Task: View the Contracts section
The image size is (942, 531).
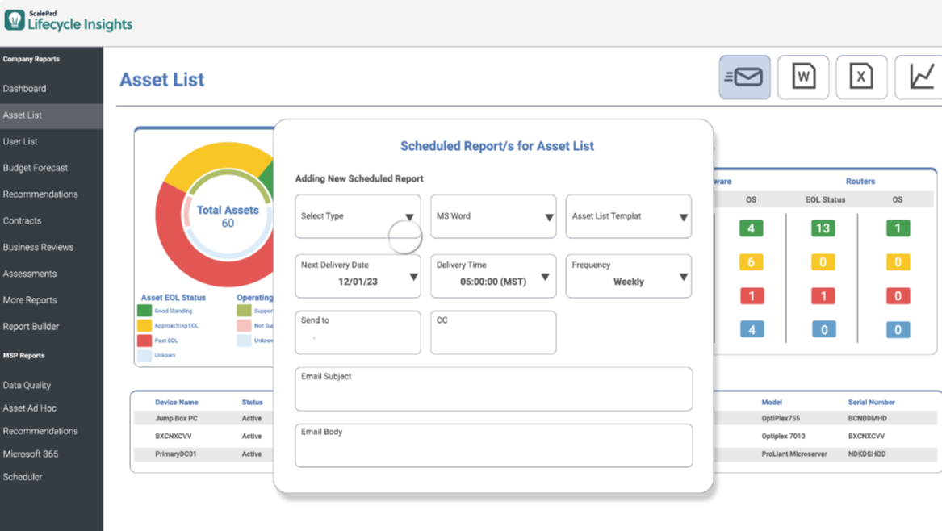Action: point(22,220)
